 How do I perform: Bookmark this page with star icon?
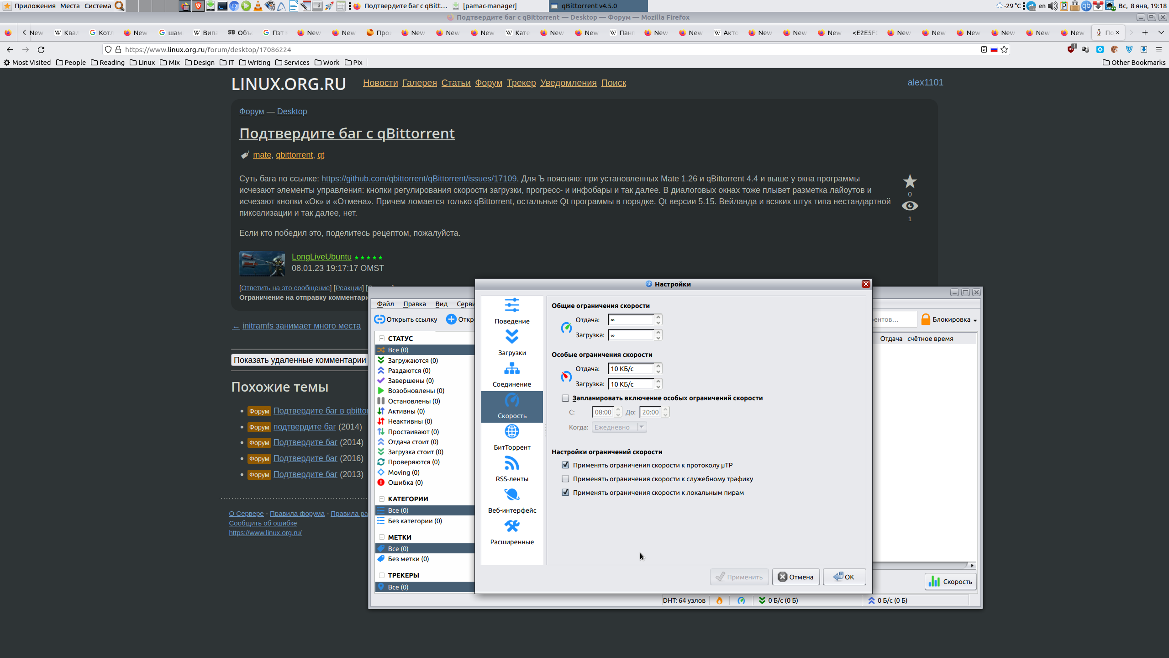pyautogui.click(x=1004, y=49)
